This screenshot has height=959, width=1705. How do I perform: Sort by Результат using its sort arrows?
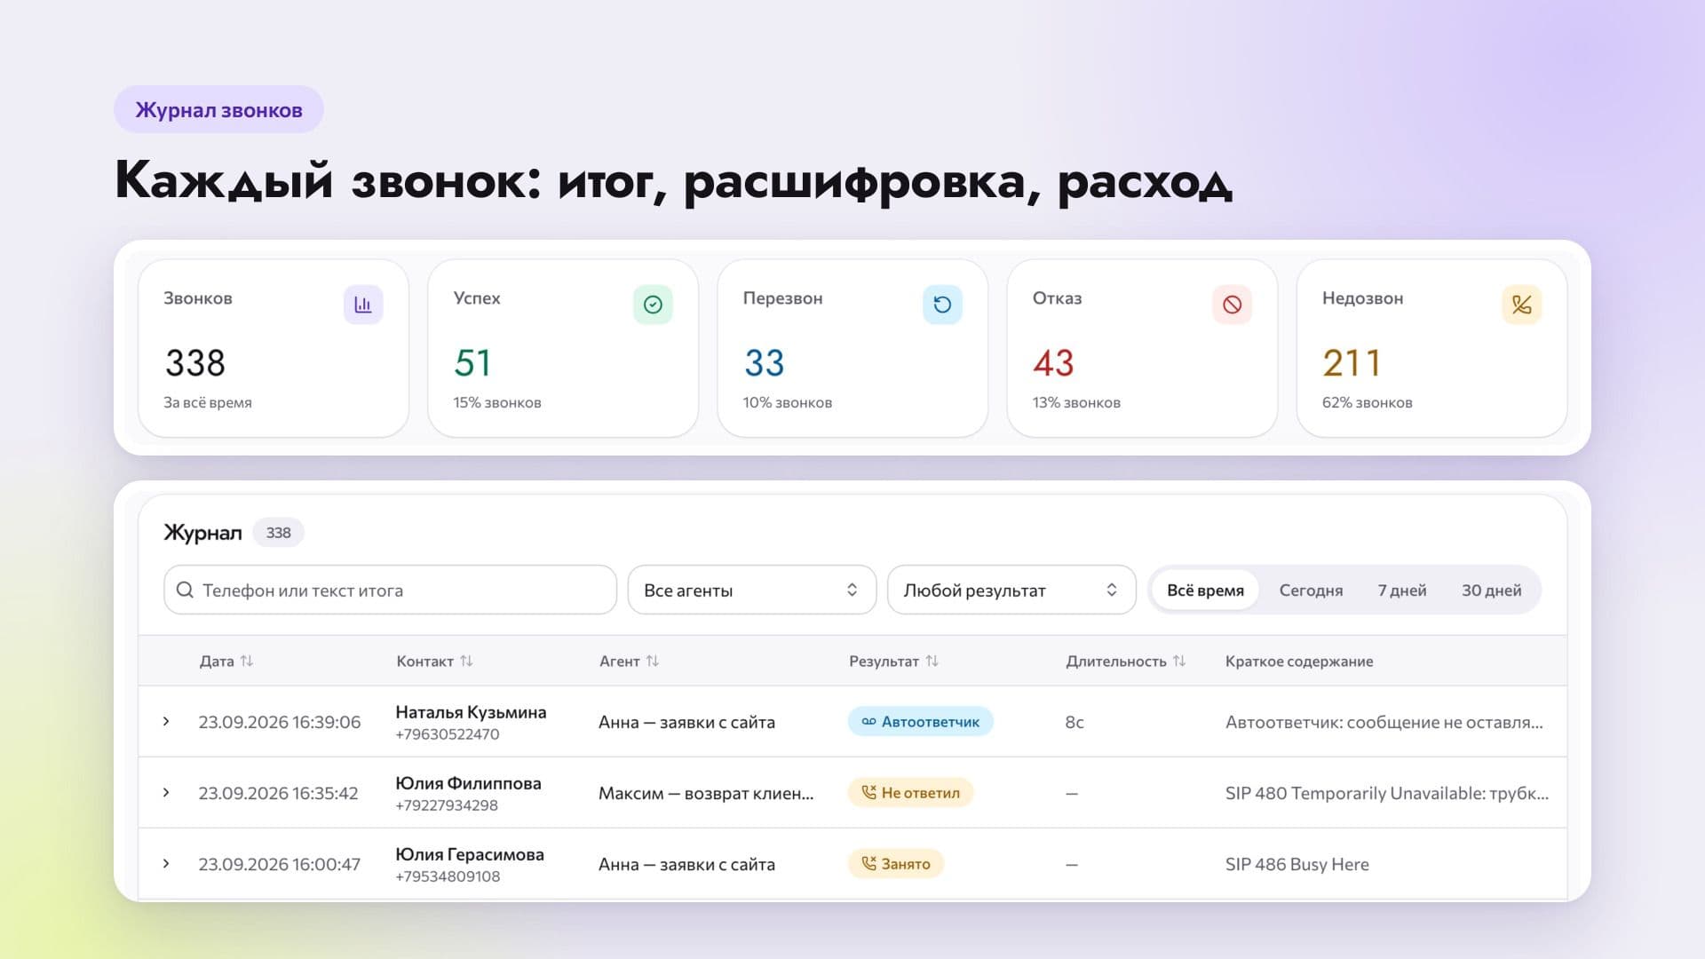932,661
